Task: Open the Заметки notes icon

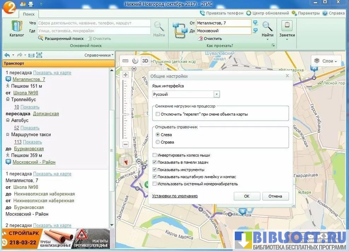Action: click(x=287, y=28)
